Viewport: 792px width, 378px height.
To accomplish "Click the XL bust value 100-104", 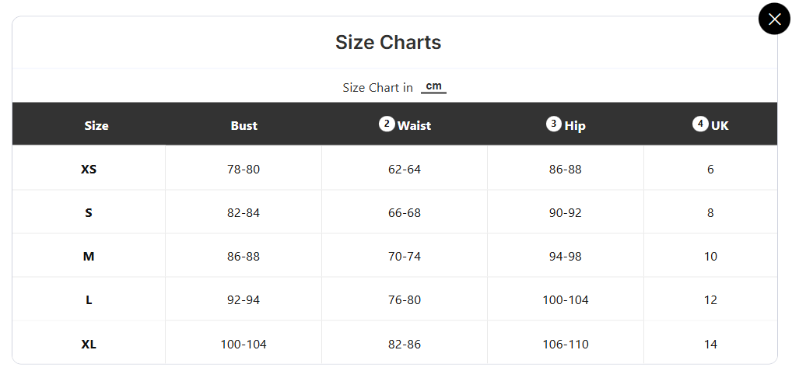I will 244,344.
